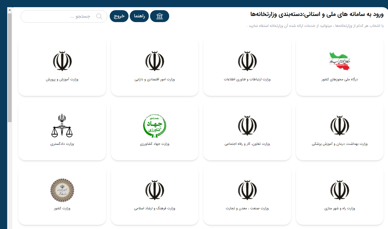Click the round وزارت کشور seal logo
The image size is (388, 229).
(x=62, y=190)
